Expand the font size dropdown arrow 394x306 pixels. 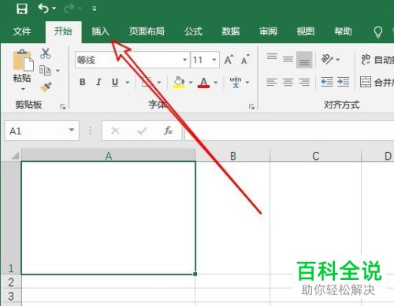coord(214,60)
